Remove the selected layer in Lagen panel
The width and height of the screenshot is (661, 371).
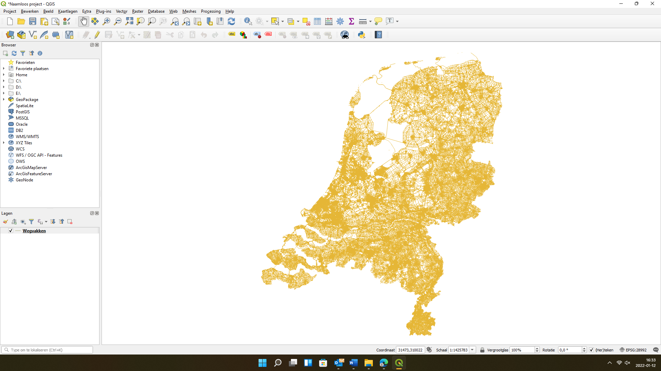point(70,222)
